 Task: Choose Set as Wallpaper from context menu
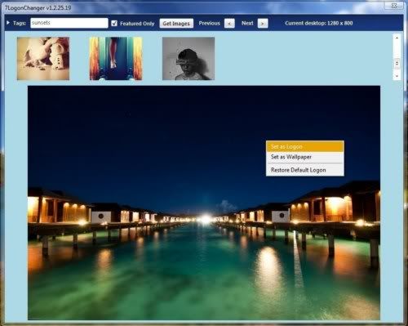(305, 157)
